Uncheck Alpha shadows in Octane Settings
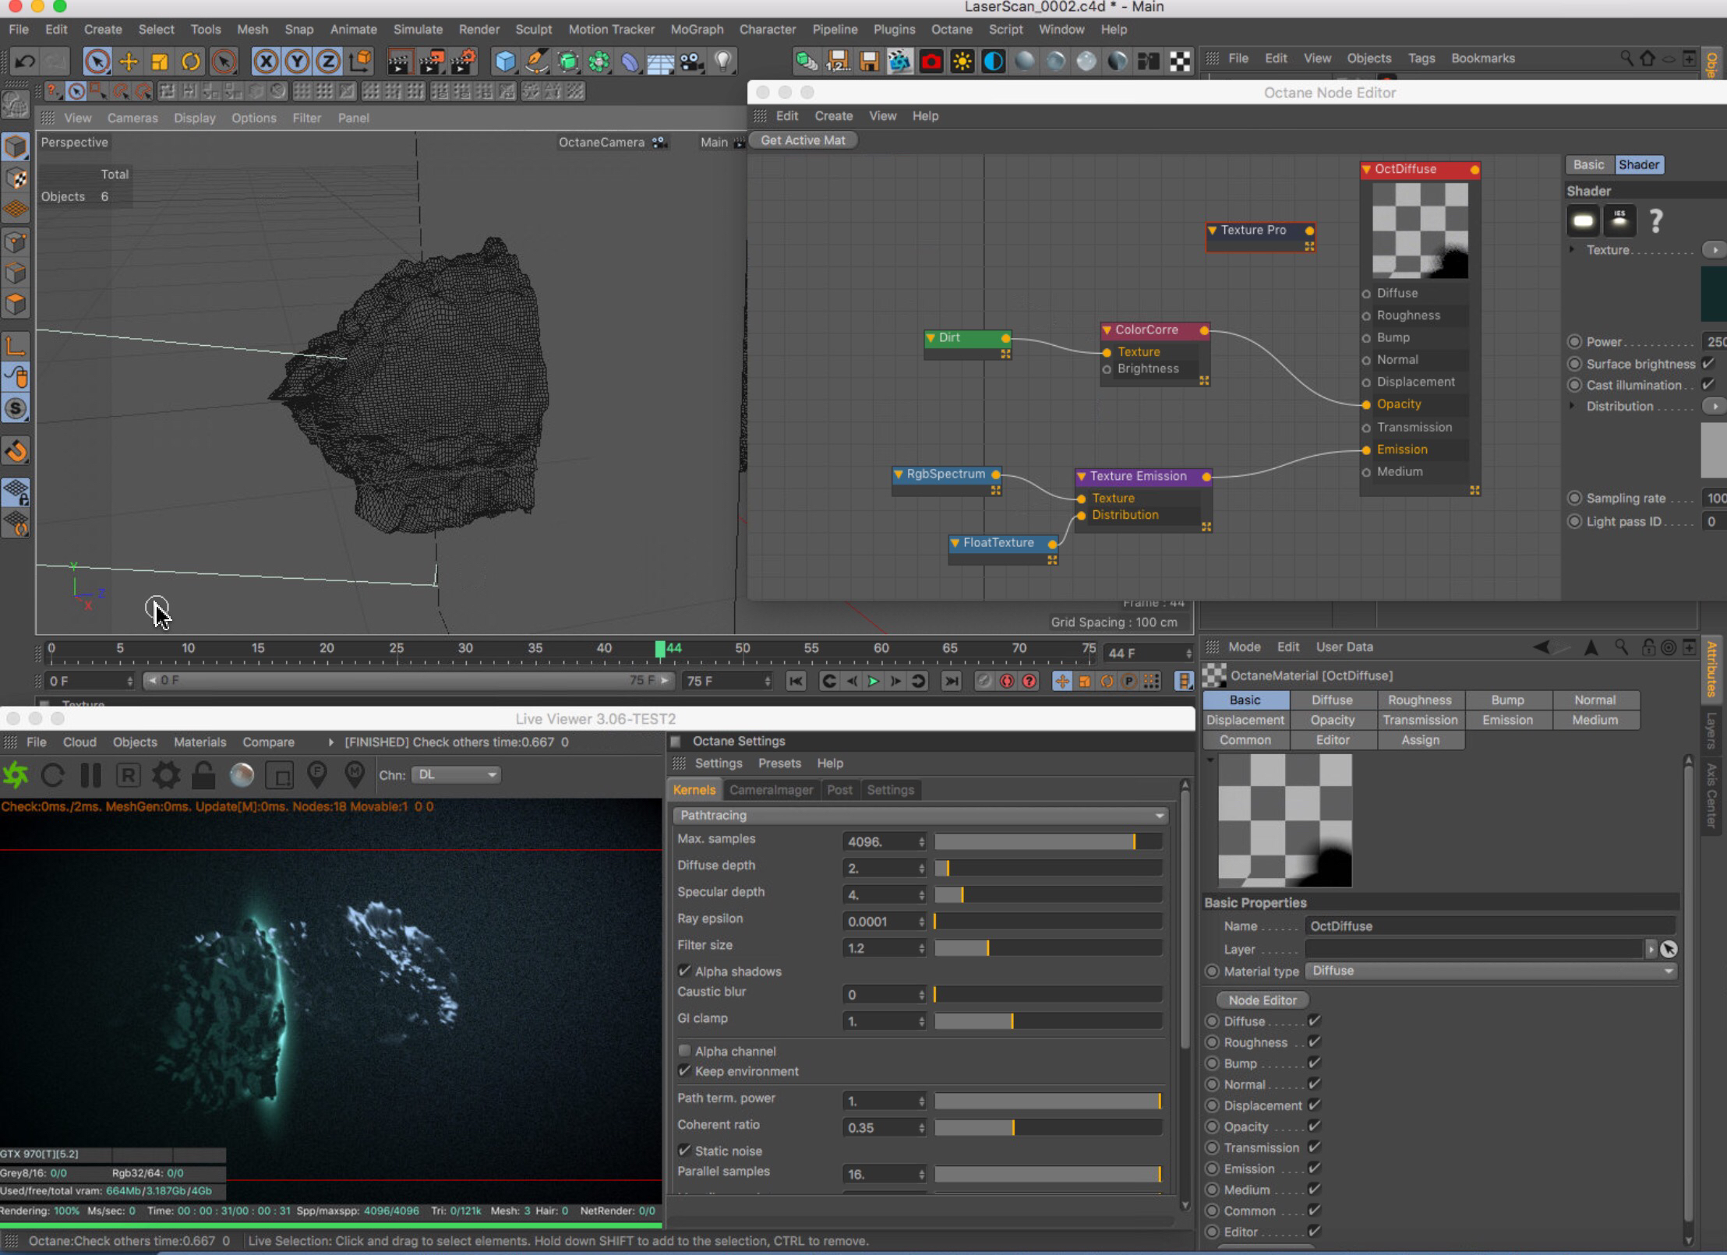Screen dimensions: 1727x1255 click(685, 971)
